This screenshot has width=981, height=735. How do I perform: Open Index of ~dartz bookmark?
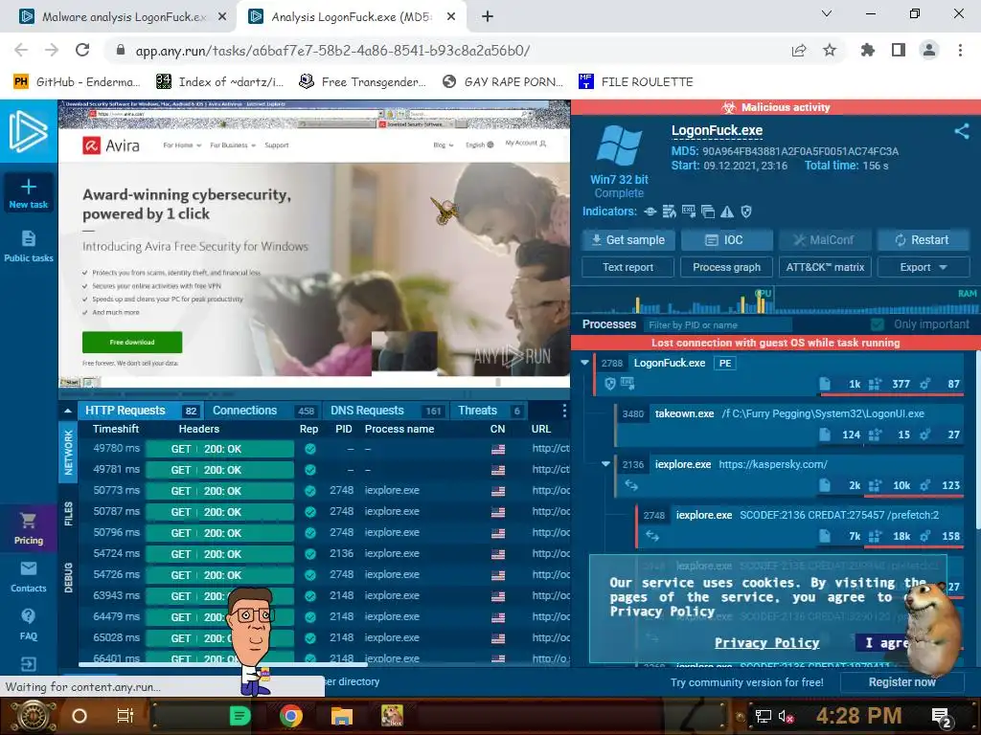[x=219, y=82]
